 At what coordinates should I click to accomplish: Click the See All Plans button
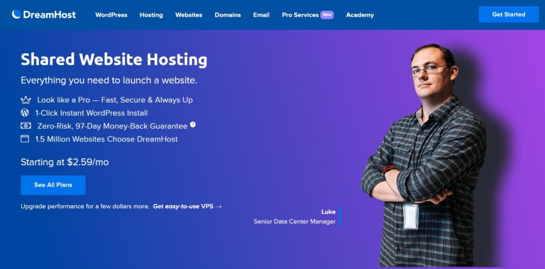pos(53,185)
